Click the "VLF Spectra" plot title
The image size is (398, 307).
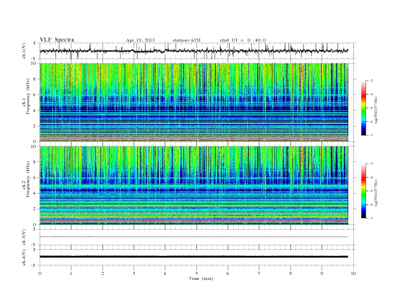point(57,40)
